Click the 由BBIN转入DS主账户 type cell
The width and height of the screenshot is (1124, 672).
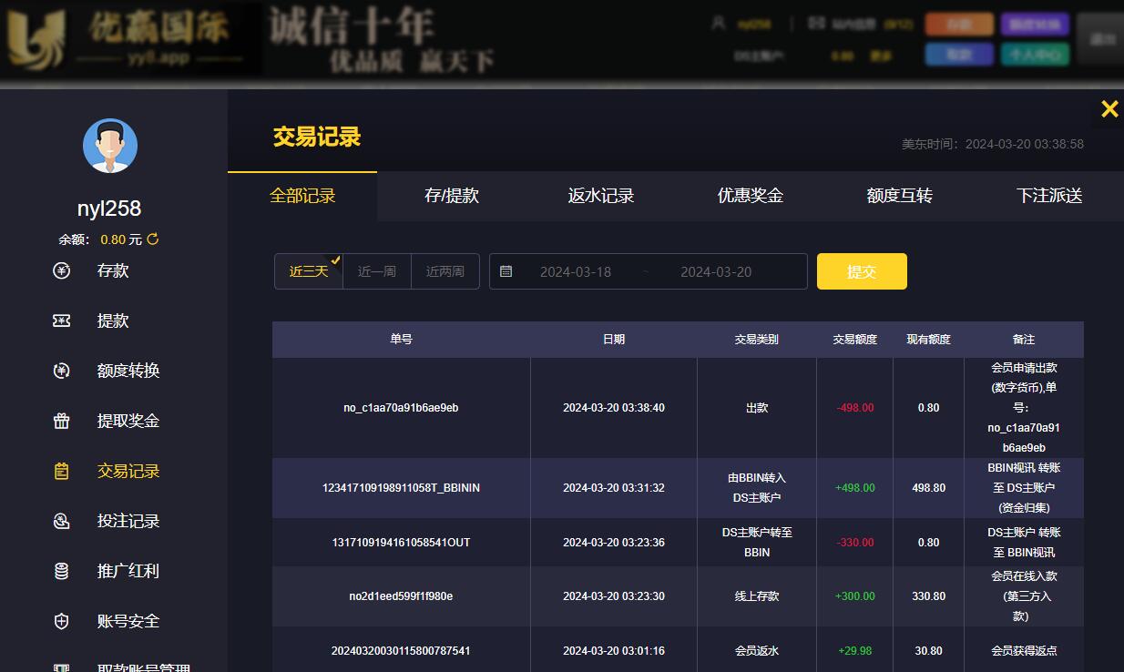757,488
